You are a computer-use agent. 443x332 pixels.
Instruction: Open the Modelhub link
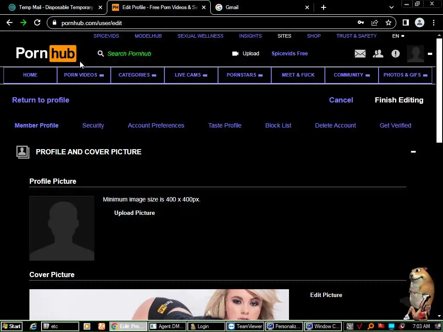pyautogui.click(x=148, y=36)
